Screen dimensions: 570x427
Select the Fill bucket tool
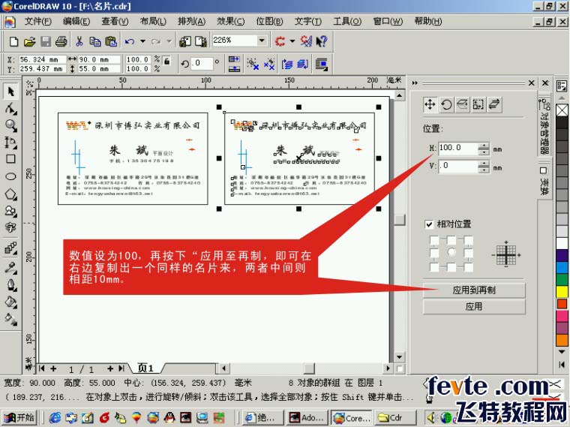tap(11, 302)
